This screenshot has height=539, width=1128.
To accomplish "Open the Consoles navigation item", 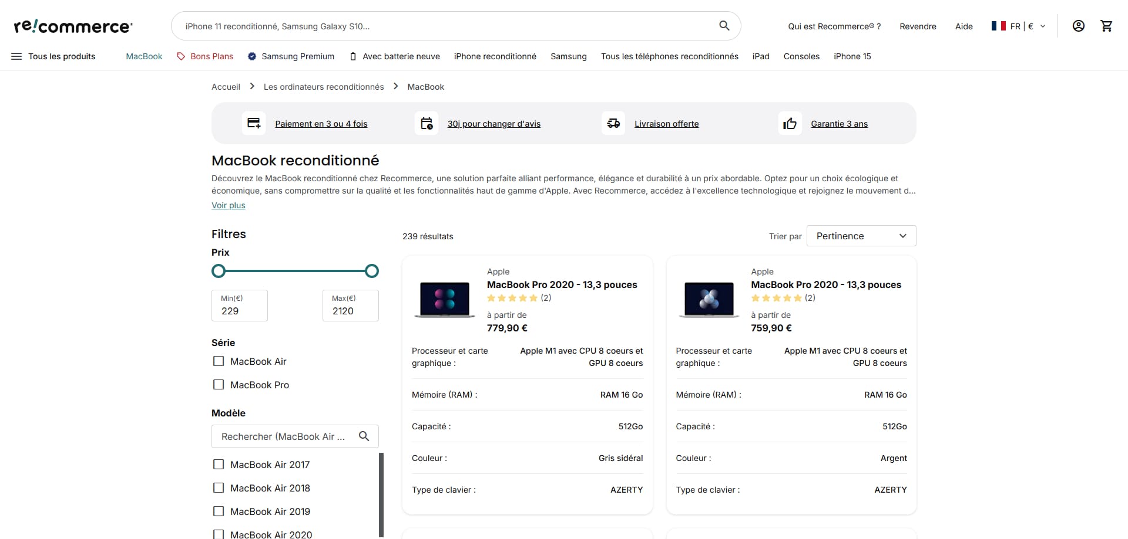I will click(801, 56).
